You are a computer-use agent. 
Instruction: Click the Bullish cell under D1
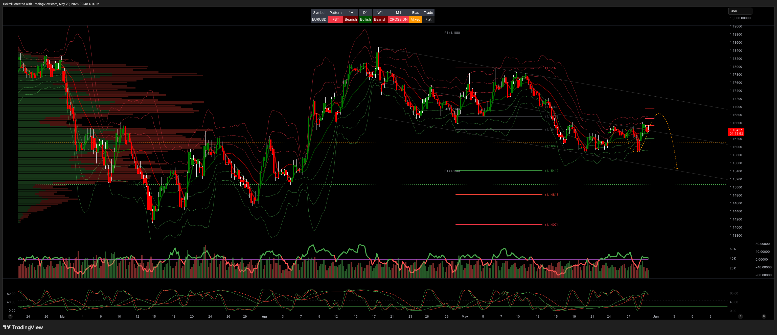point(365,19)
